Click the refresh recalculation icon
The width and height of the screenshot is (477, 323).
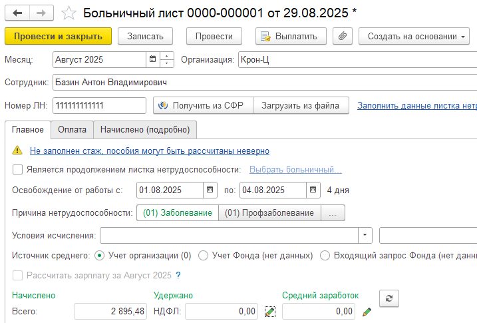point(389,299)
